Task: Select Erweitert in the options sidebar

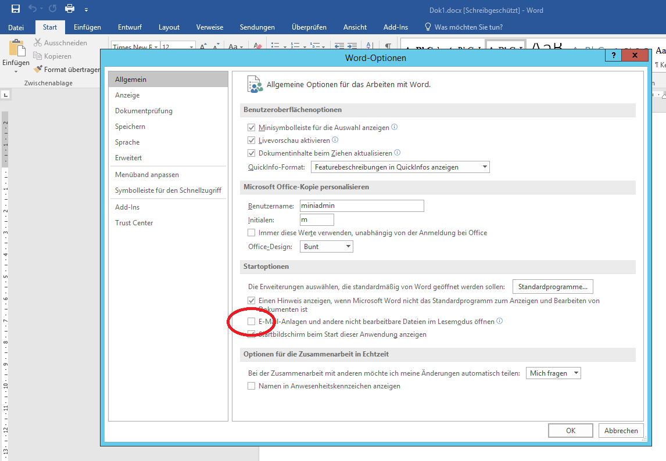Action: point(128,158)
